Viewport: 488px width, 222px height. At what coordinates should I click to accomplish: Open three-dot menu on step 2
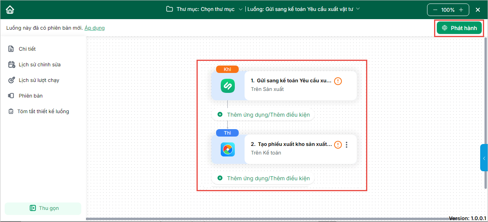point(347,145)
